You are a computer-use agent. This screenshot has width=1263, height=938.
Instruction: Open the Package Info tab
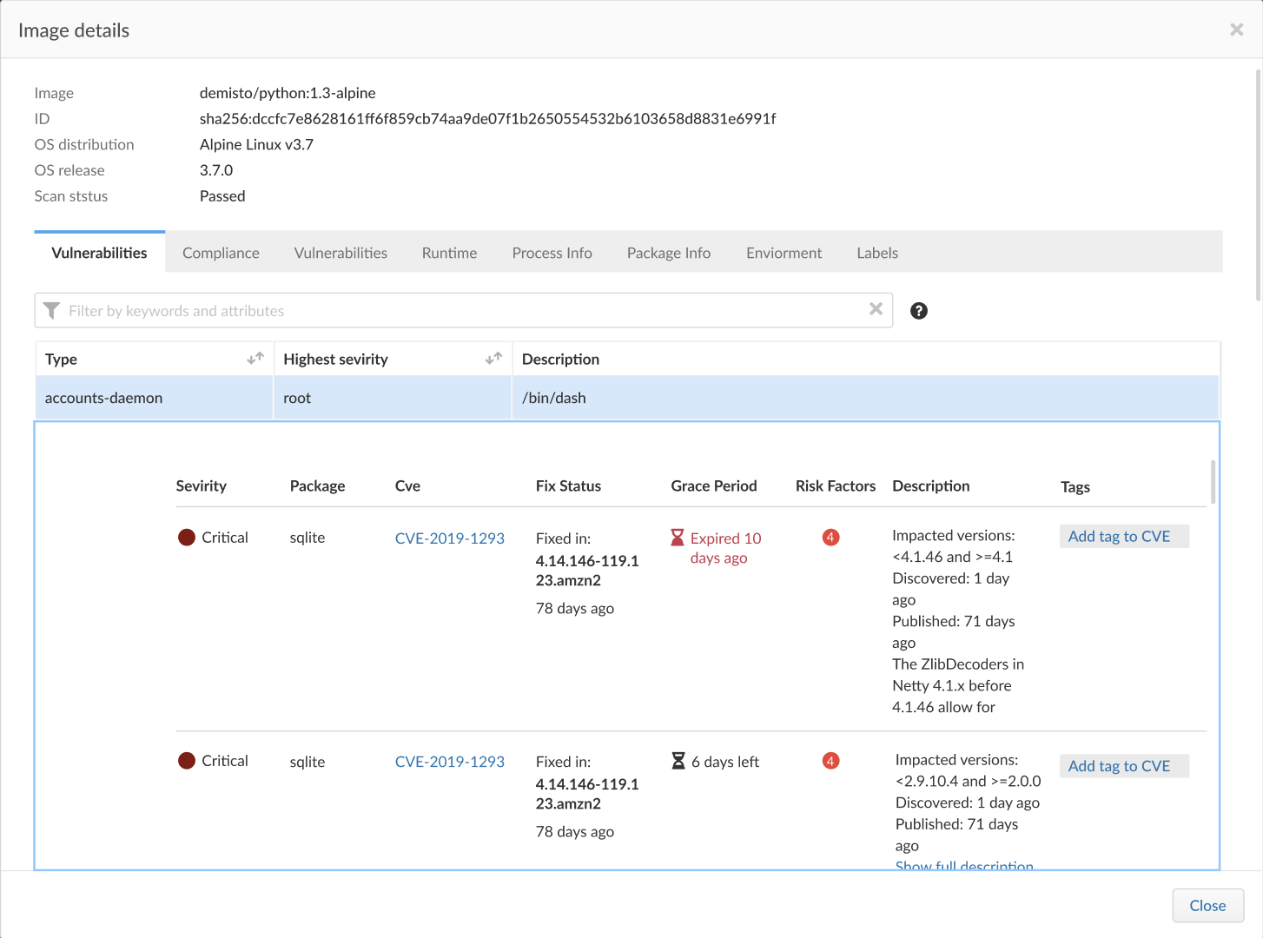coord(669,253)
